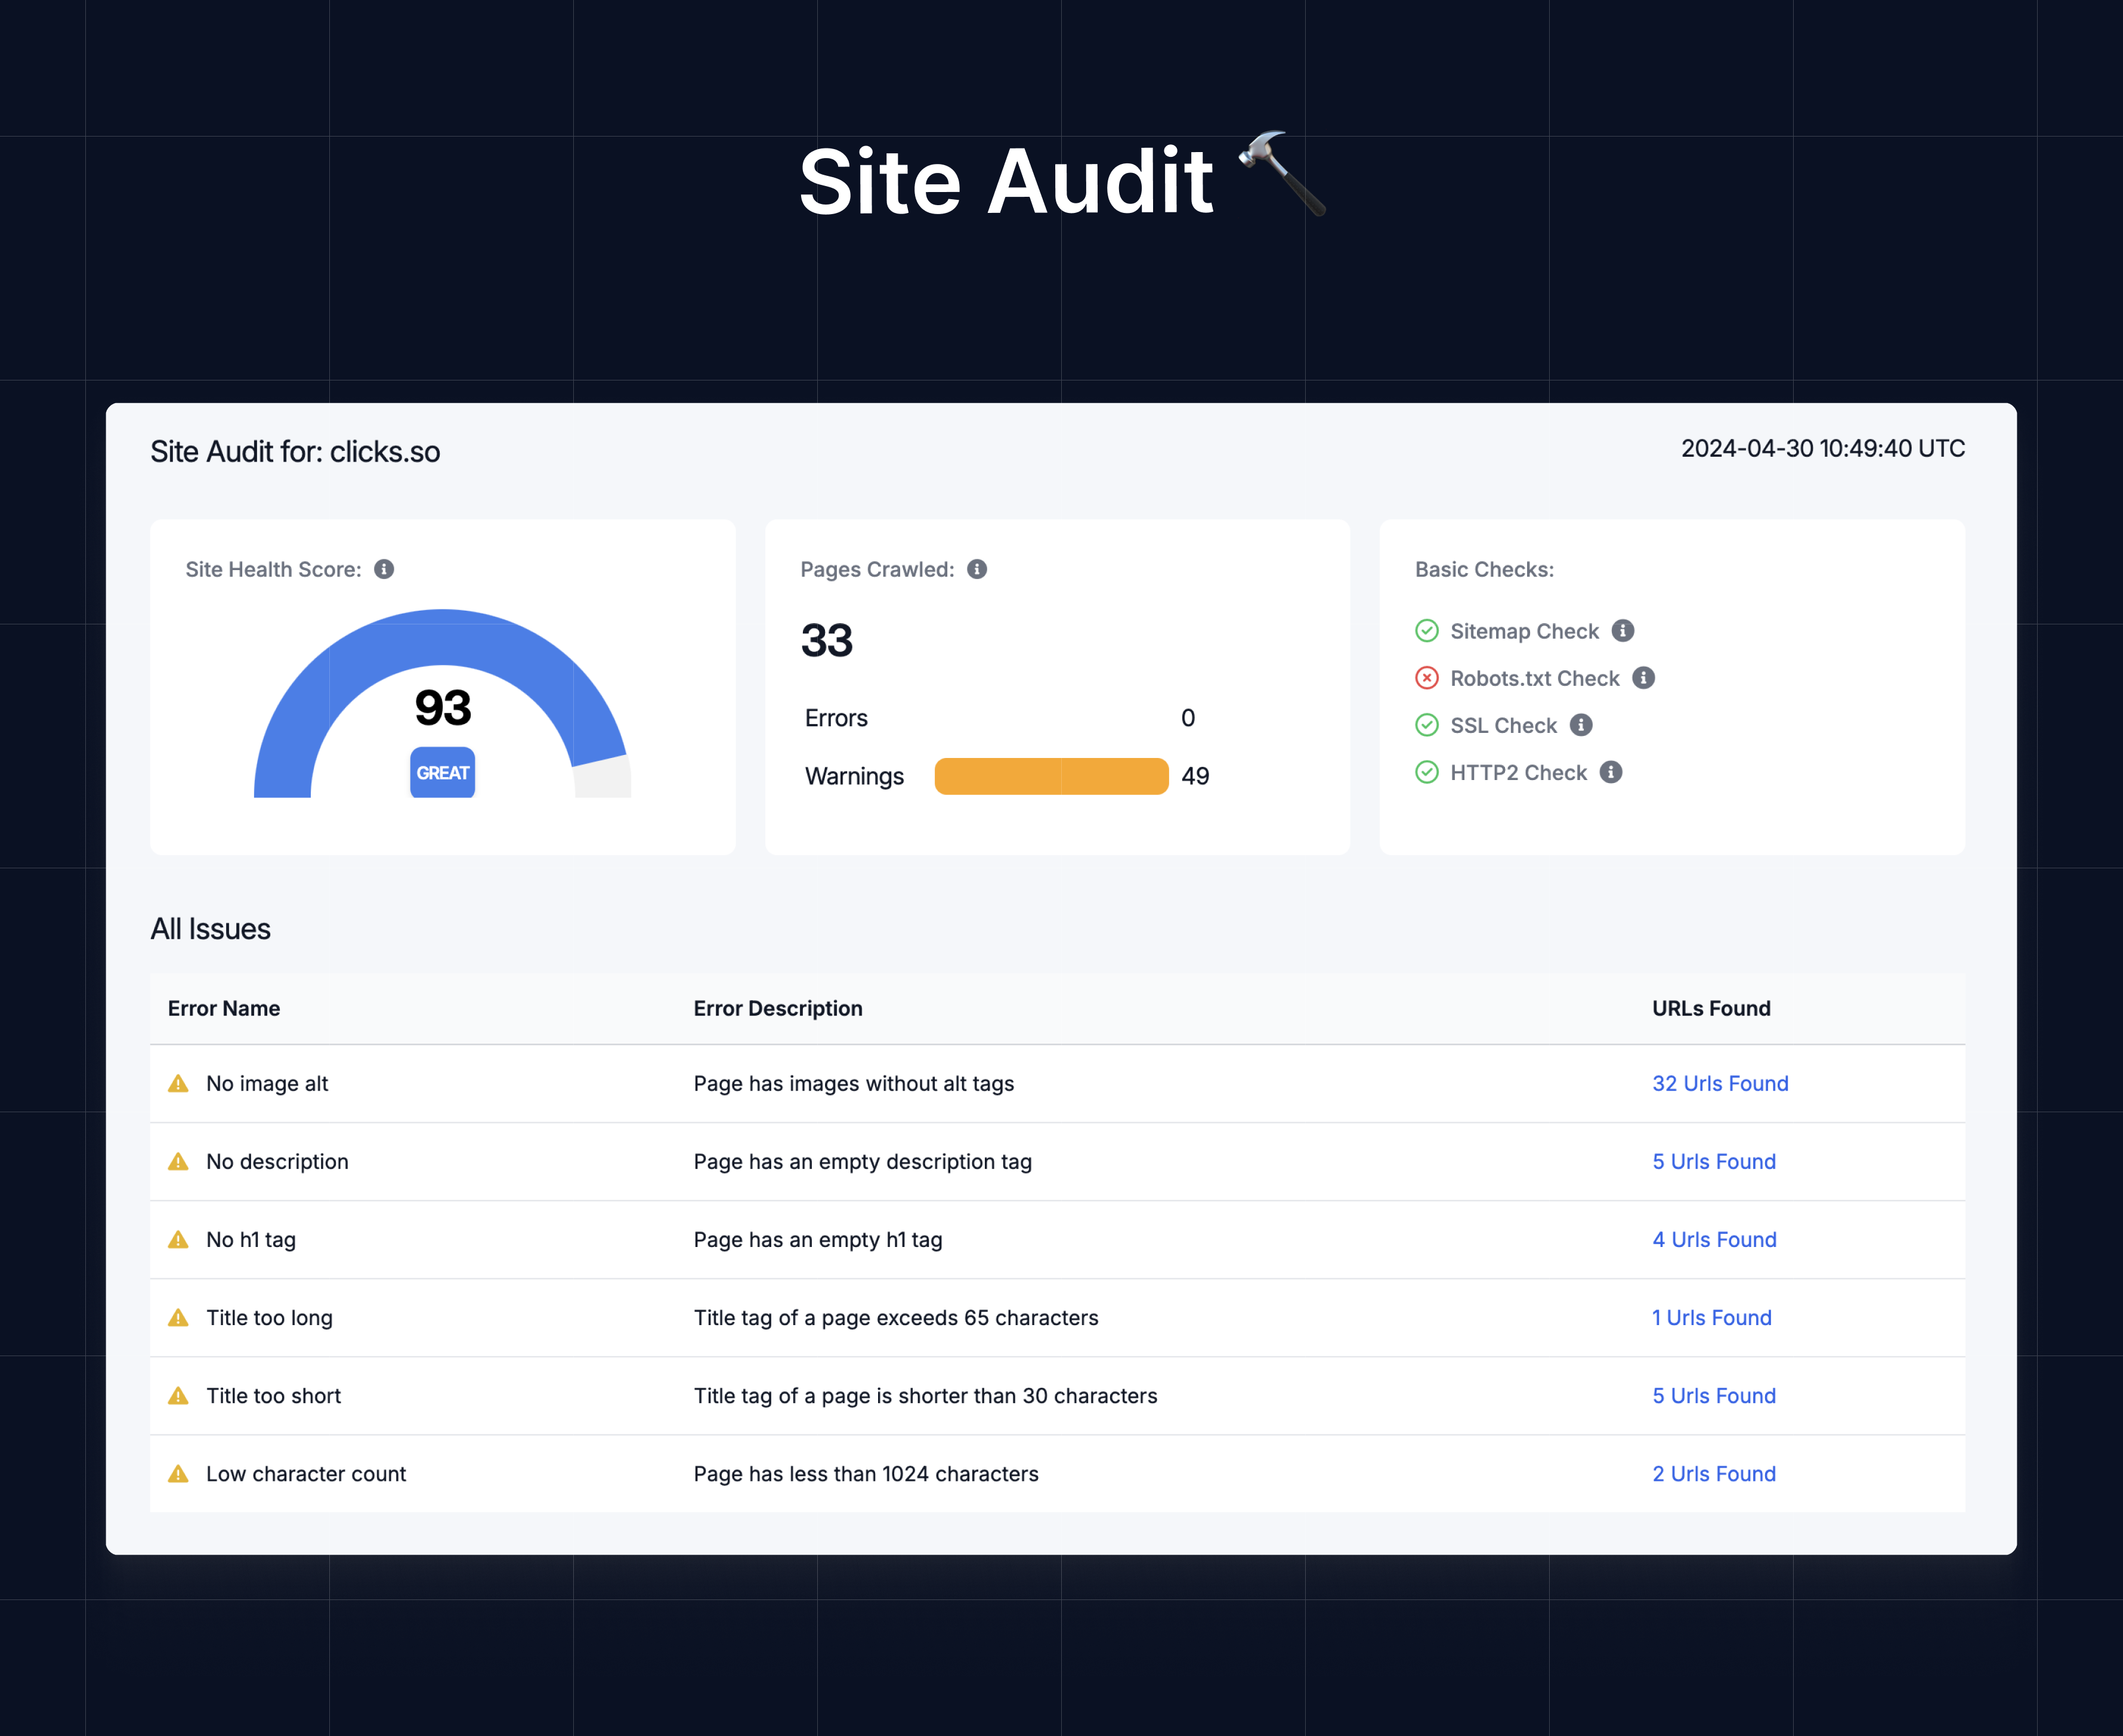Click the 'No h1 tag' error name
This screenshot has width=2123, height=1736.
coord(251,1239)
